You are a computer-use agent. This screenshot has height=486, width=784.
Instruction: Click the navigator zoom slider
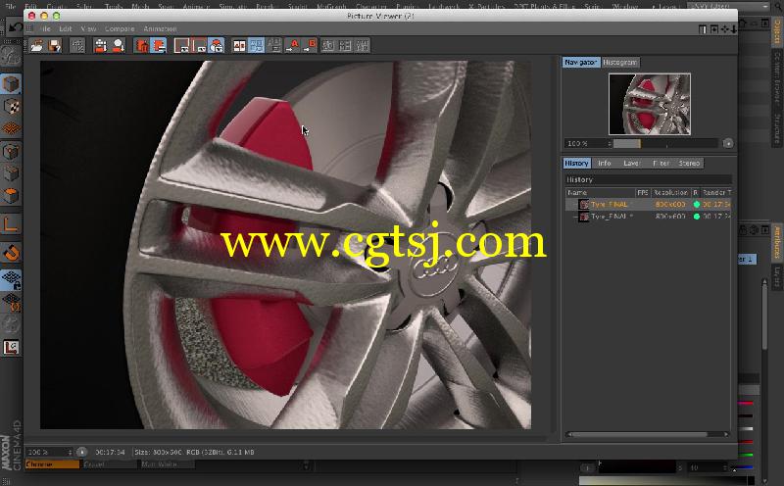(665, 143)
